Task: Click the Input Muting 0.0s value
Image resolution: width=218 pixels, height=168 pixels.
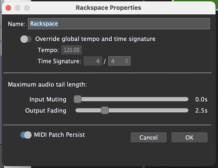Action: pos(201,99)
